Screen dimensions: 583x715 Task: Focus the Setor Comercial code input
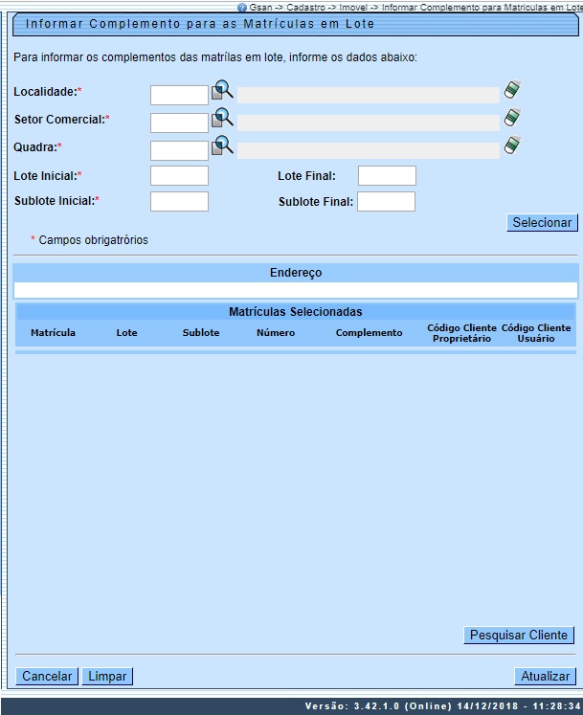point(179,123)
